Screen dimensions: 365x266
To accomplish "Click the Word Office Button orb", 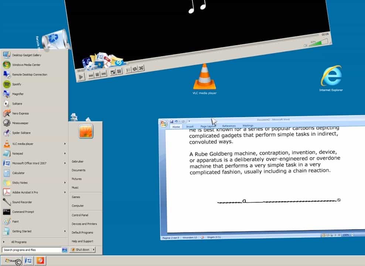I will [164, 123].
